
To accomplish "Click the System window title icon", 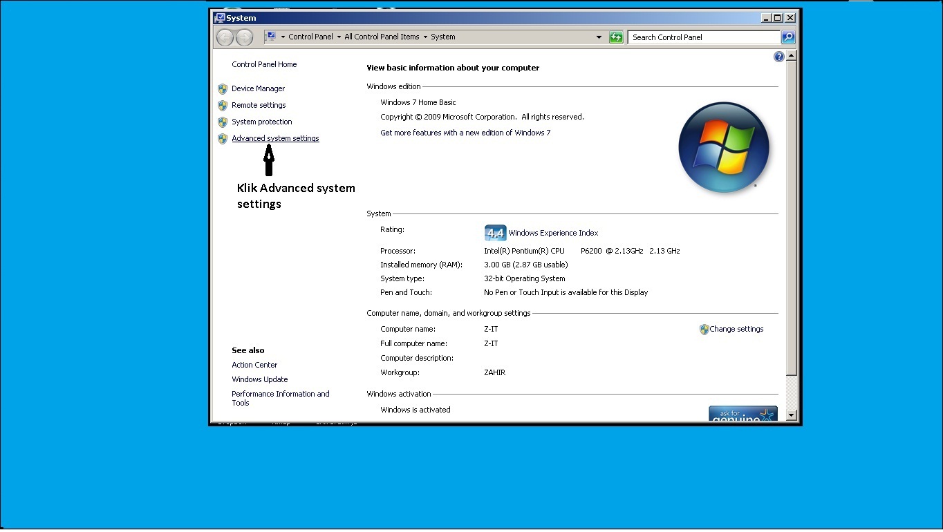I will click(x=220, y=18).
